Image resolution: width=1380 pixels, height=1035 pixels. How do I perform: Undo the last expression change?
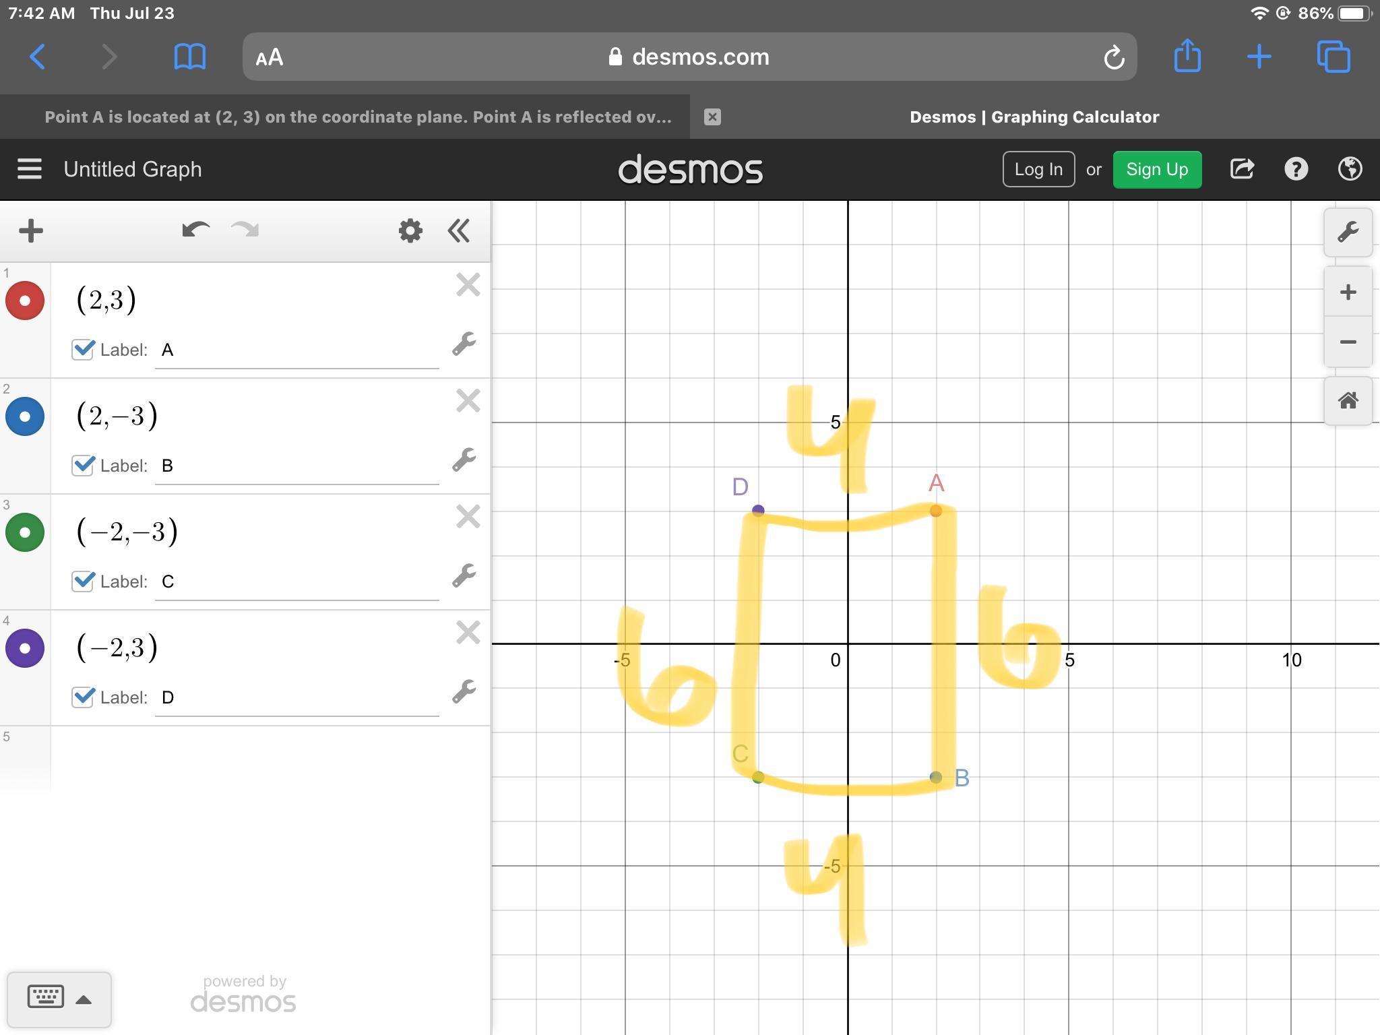click(195, 230)
